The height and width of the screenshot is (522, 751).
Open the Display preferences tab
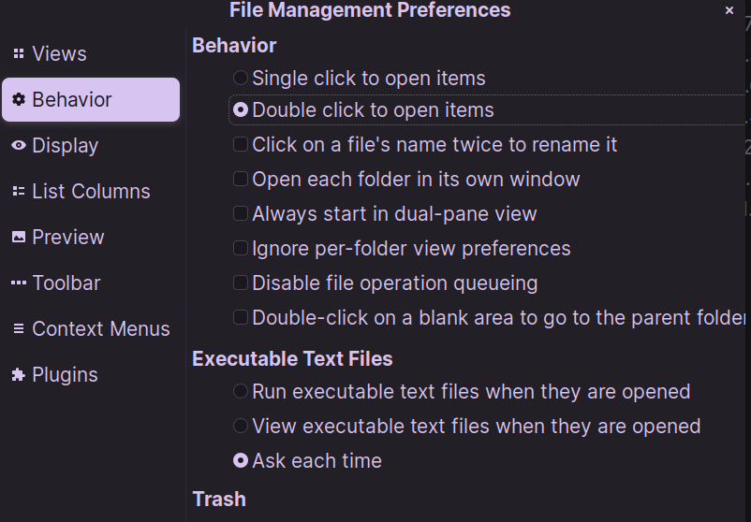(x=91, y=145)
